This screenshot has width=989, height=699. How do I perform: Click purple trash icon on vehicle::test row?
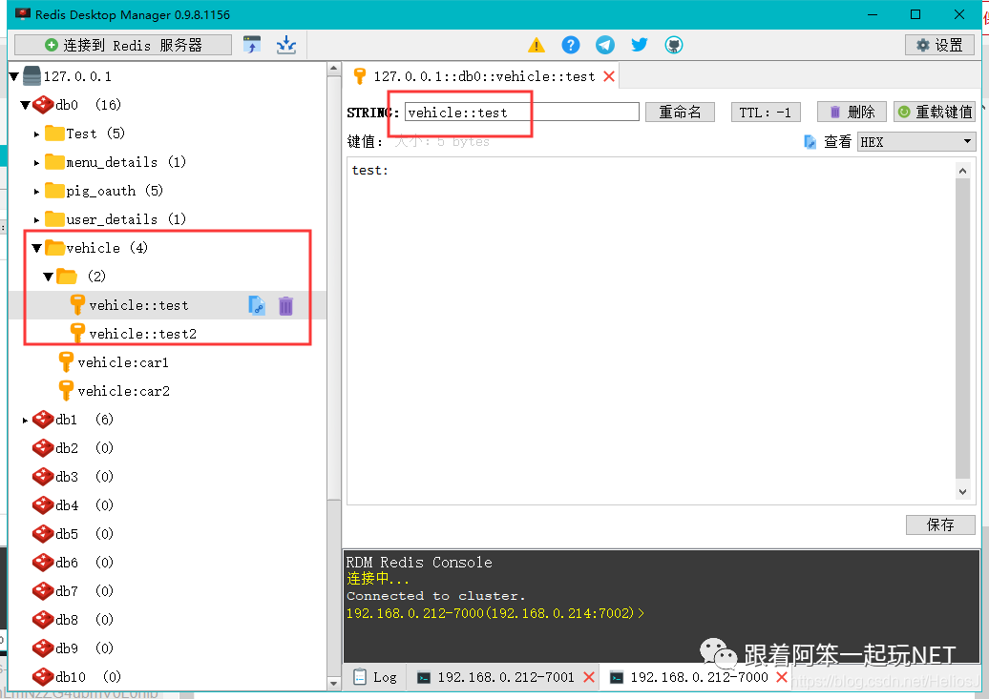(x=285, y=306)
